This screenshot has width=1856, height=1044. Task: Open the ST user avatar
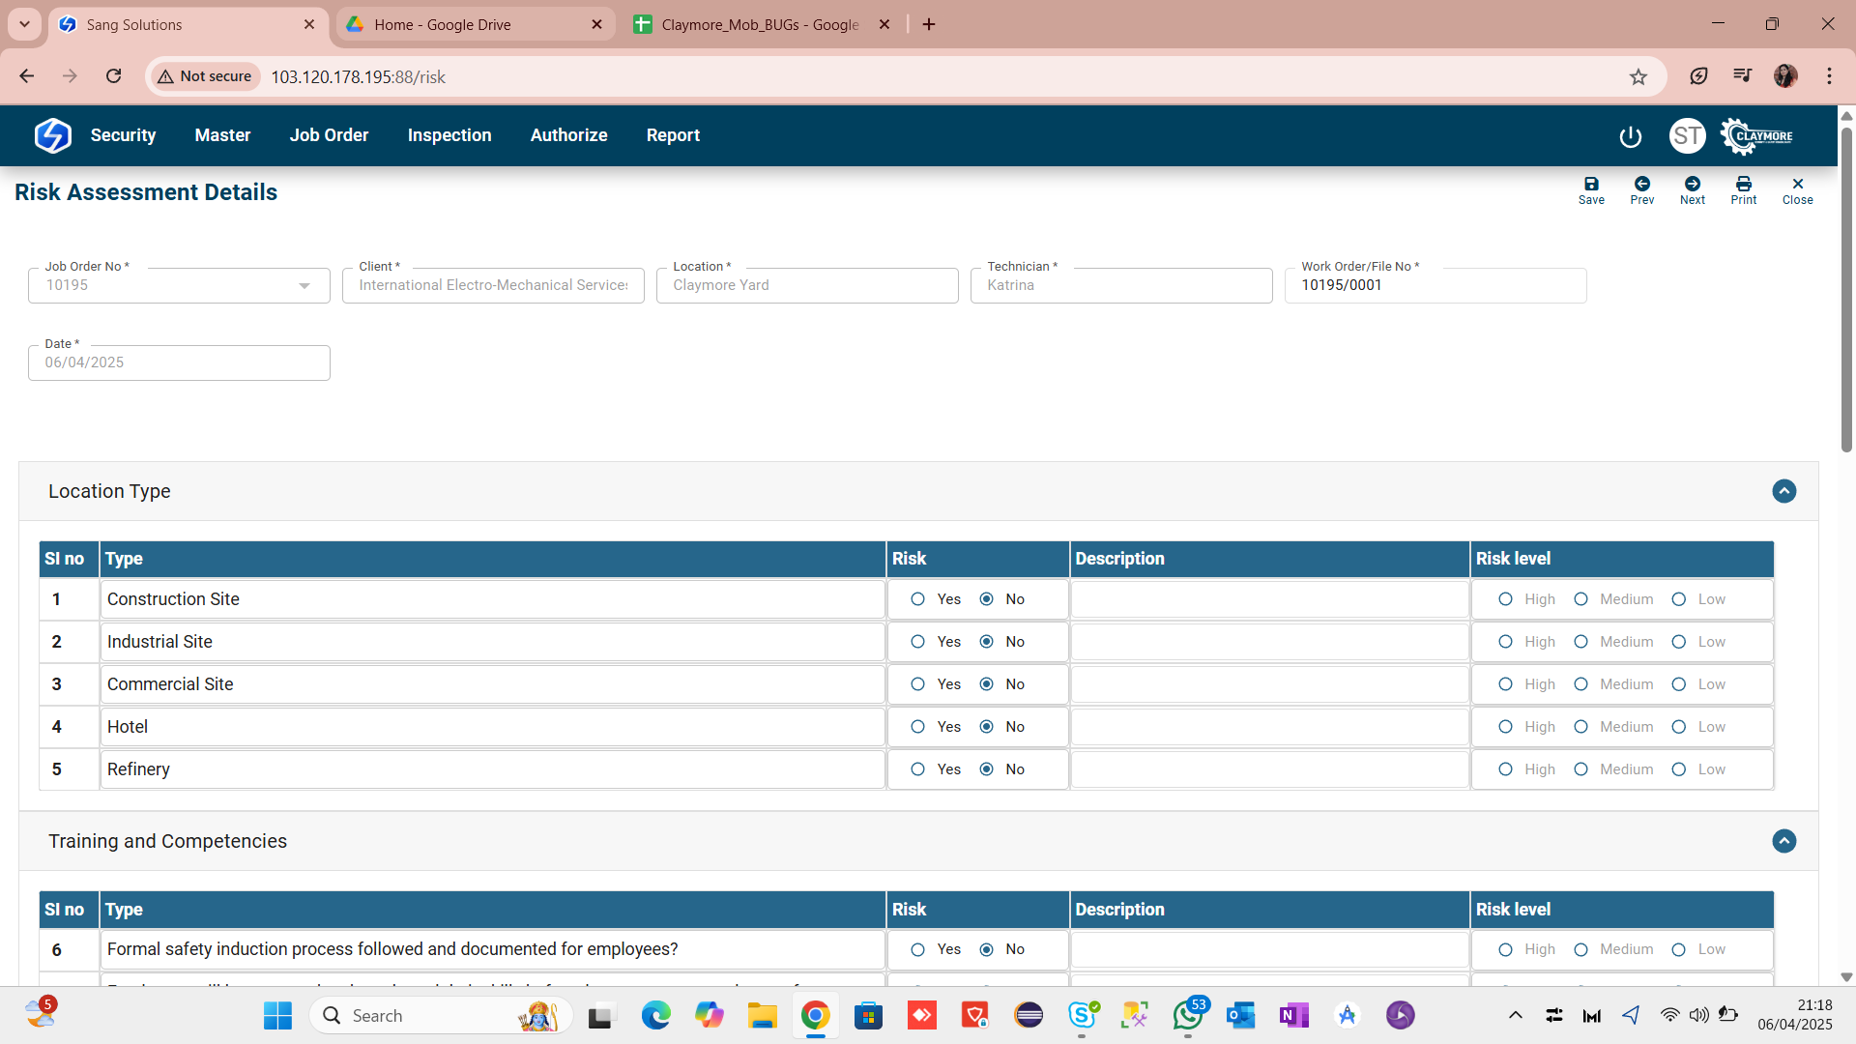(x=1688, y=136)
